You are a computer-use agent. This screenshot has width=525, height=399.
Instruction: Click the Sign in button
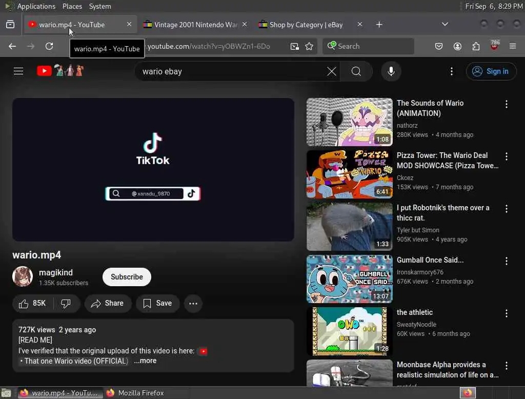(491, 71)
